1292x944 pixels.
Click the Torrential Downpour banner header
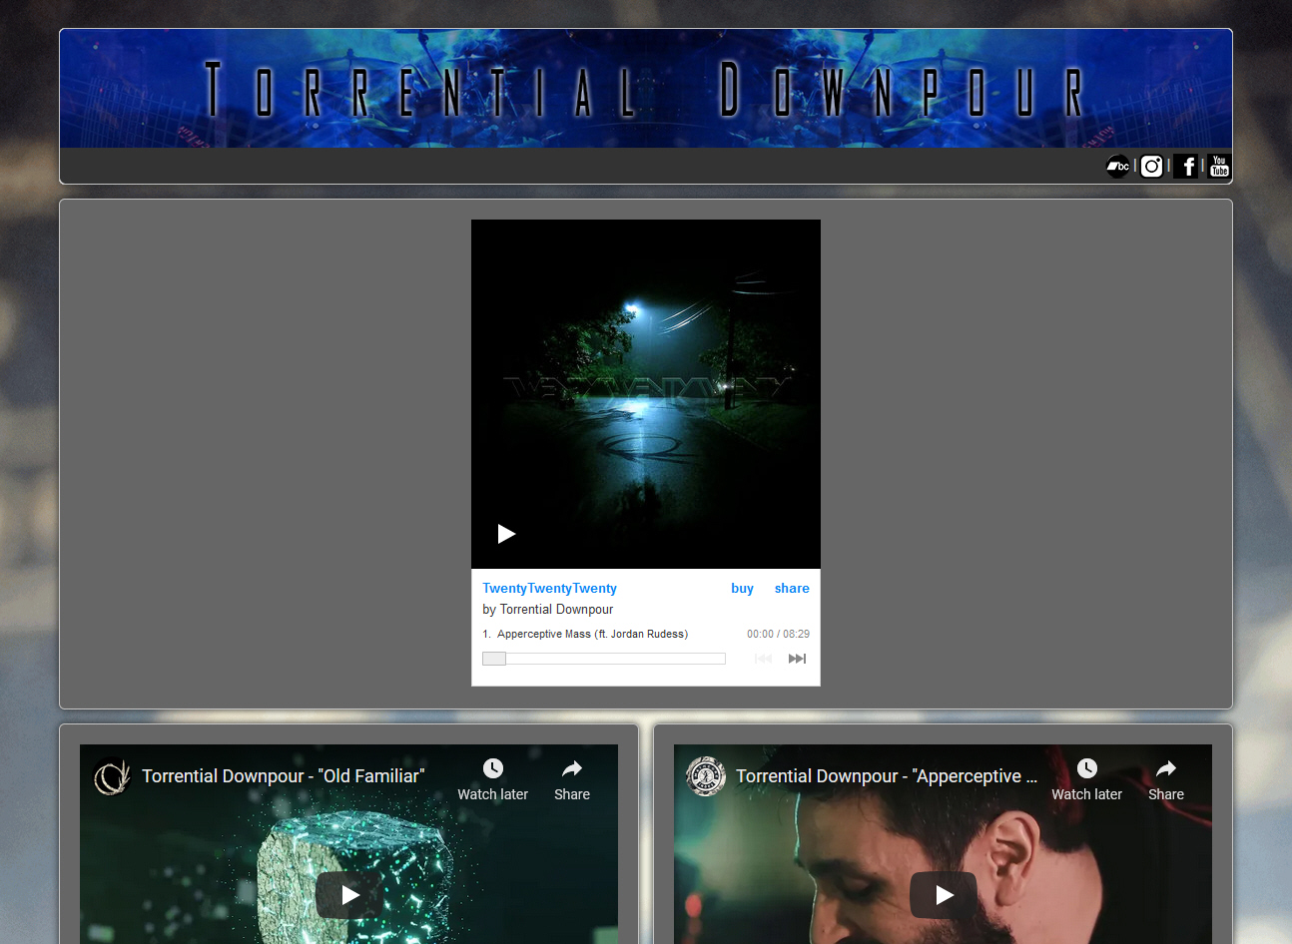pos(645,89)
